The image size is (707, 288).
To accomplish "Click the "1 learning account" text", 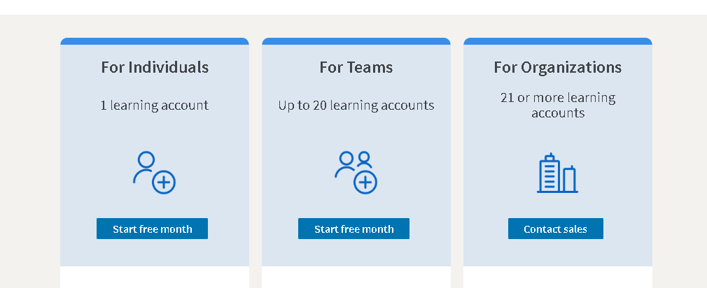I will [x=155, y=106].
